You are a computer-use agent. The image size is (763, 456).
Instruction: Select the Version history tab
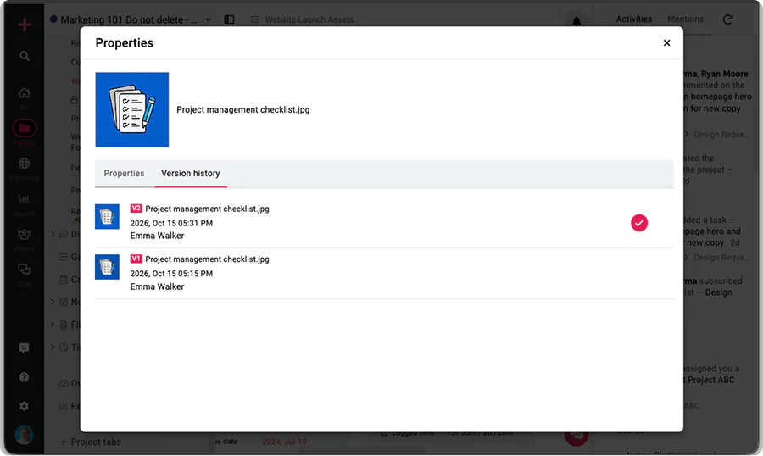[x=191, y=173]
